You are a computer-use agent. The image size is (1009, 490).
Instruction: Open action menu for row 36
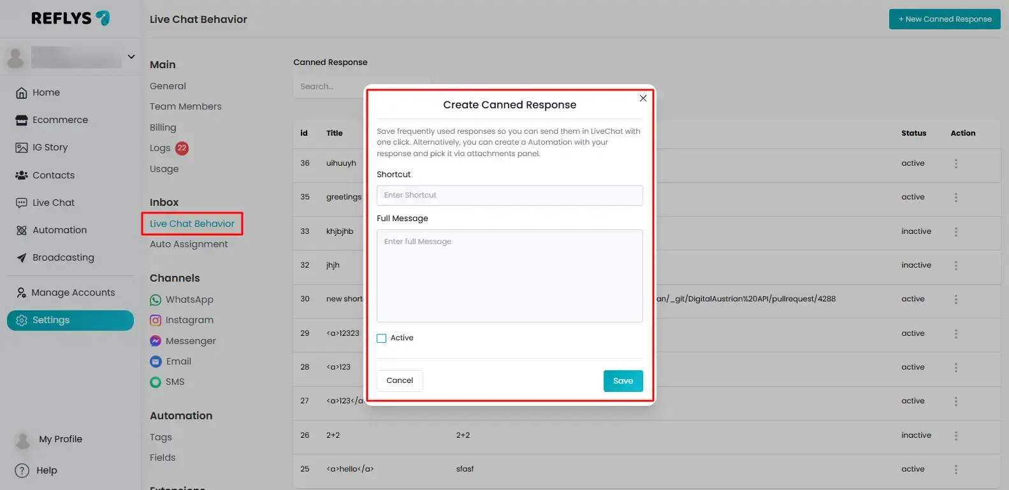coord(955,164)
